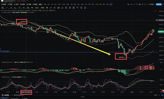Screen dimensions: 164x99
Task: Select the angle triangle drawing tool
Action: [x=15, y=8]
